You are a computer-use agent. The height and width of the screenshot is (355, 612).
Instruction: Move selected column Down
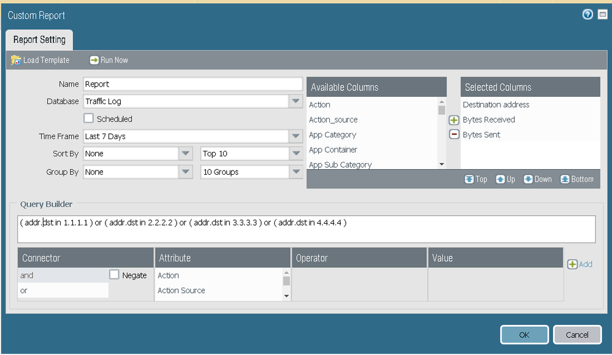(x=537, y=179)
